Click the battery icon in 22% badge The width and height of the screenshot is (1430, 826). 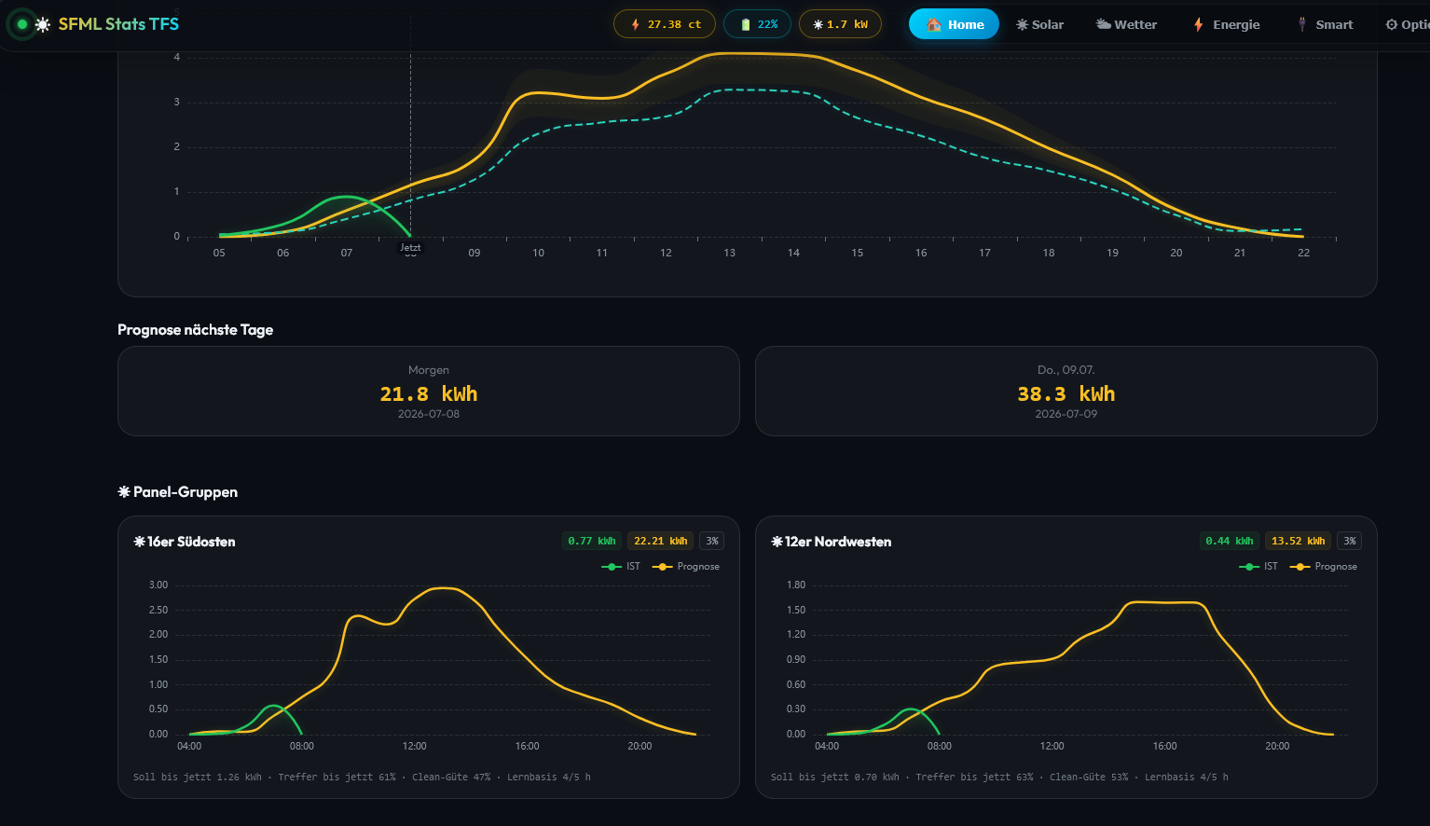click(745, 24)
